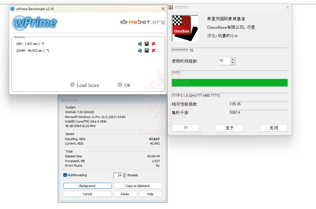Increase Fritz thread count with up arrow
Image resolution: width=316 pixels, height=209 pixels.
coord(233,60)
